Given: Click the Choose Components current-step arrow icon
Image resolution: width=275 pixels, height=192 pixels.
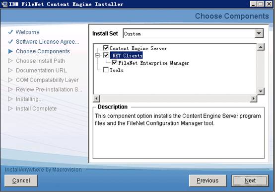Looking at the screenshot, I should (x=10, y=51).
